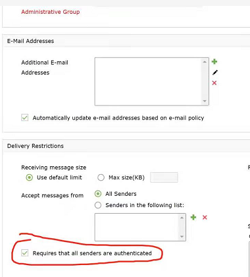Edit selected e-mail address with pencil icon
The height and width of the screenshot is (277, 250).
point(215,73)
